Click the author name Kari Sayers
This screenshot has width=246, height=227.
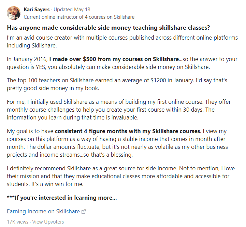(37, 10)
